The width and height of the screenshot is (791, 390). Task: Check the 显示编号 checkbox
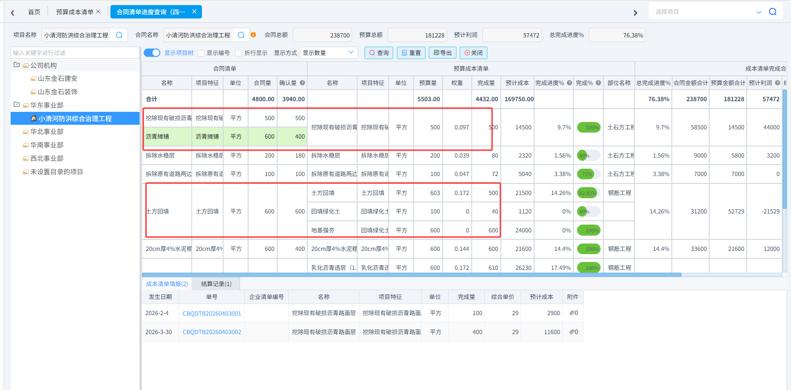(x=201, y=53)
